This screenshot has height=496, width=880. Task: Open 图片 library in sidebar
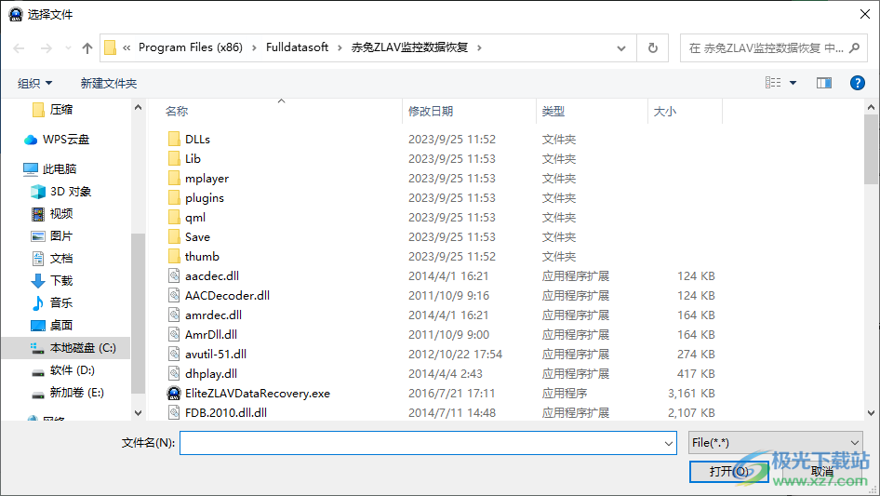click(x=52, y=236)
